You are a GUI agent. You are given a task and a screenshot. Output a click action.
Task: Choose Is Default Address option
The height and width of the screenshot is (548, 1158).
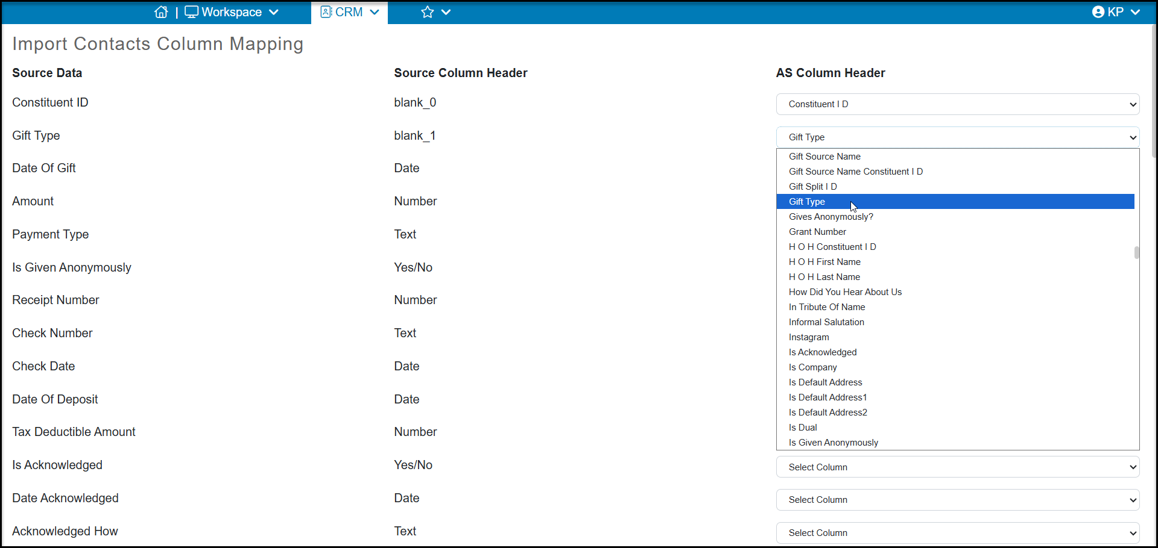pos(955,382)
